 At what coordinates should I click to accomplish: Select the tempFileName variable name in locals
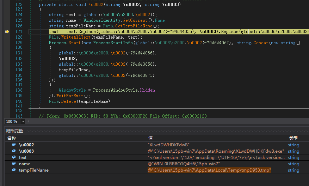(x=34, y=170)
